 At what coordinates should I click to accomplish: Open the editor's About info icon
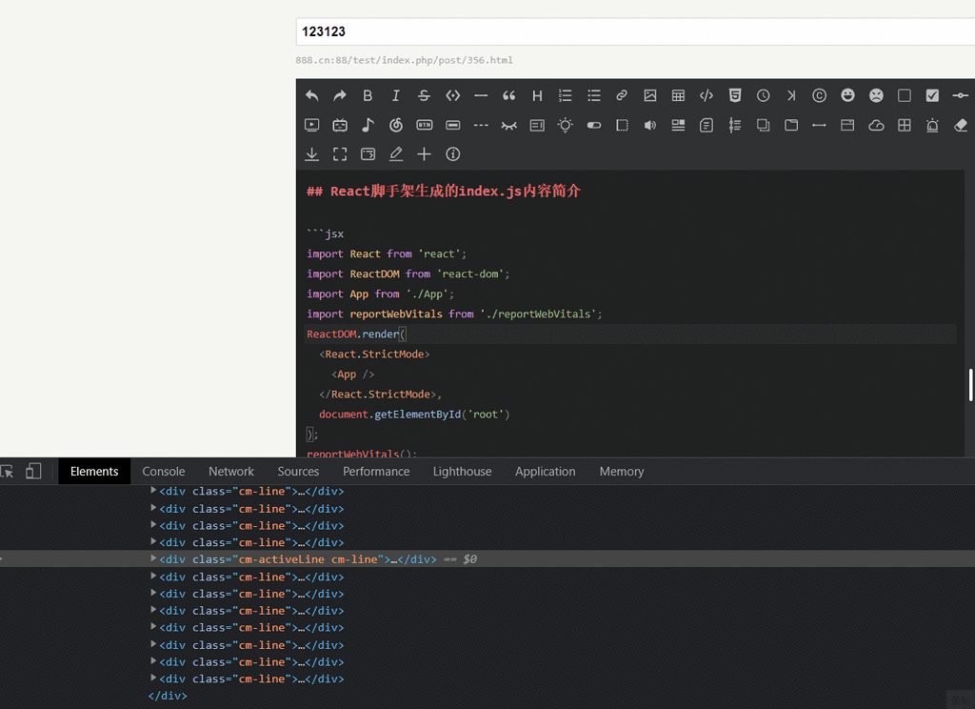(452, 153)
